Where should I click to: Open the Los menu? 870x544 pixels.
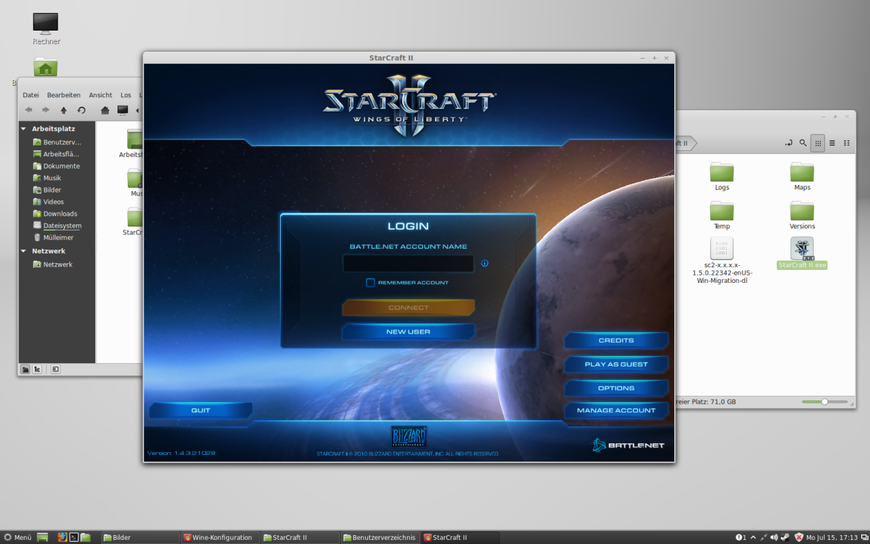(126, 95)
